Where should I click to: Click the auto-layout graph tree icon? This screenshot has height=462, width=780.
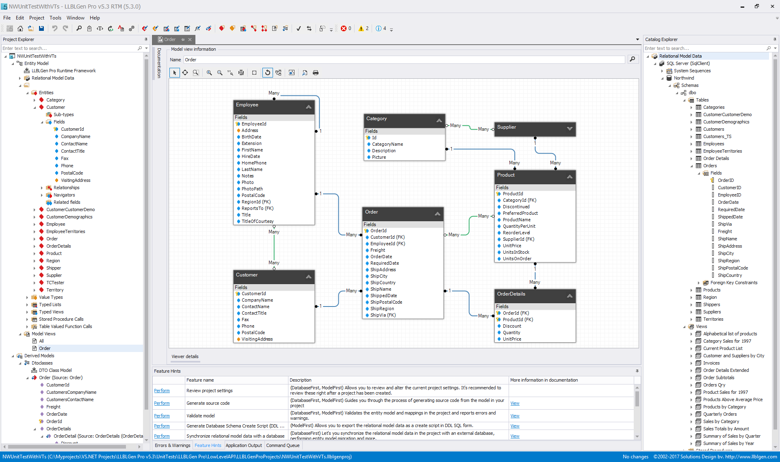point(278,73)
